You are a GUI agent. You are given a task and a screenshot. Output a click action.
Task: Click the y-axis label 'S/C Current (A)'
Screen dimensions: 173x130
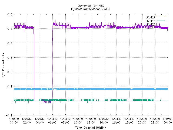4,65
